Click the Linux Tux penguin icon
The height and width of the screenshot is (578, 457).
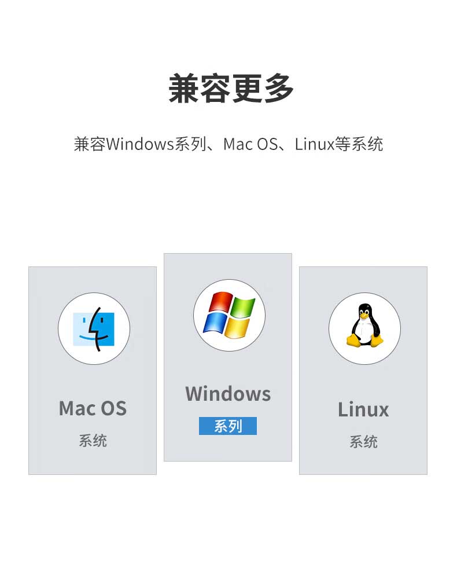click(364, 325)
